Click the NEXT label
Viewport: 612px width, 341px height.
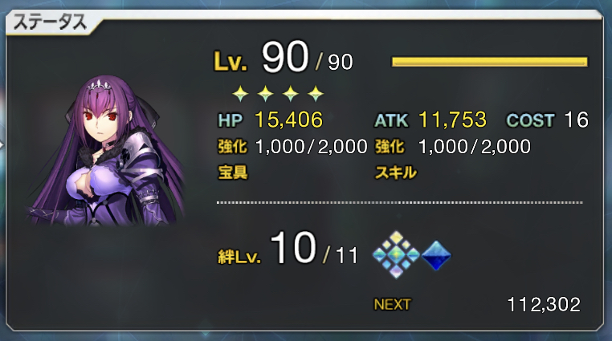(x=392, y=304)
